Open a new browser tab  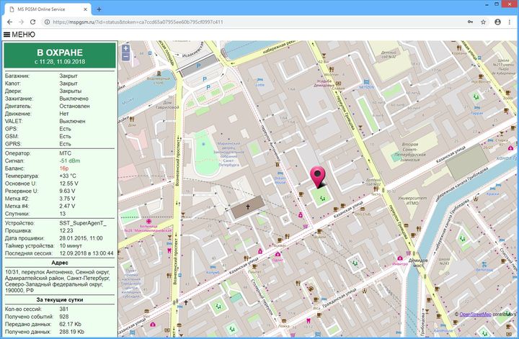pyautogui.click(x=99, y=9)
